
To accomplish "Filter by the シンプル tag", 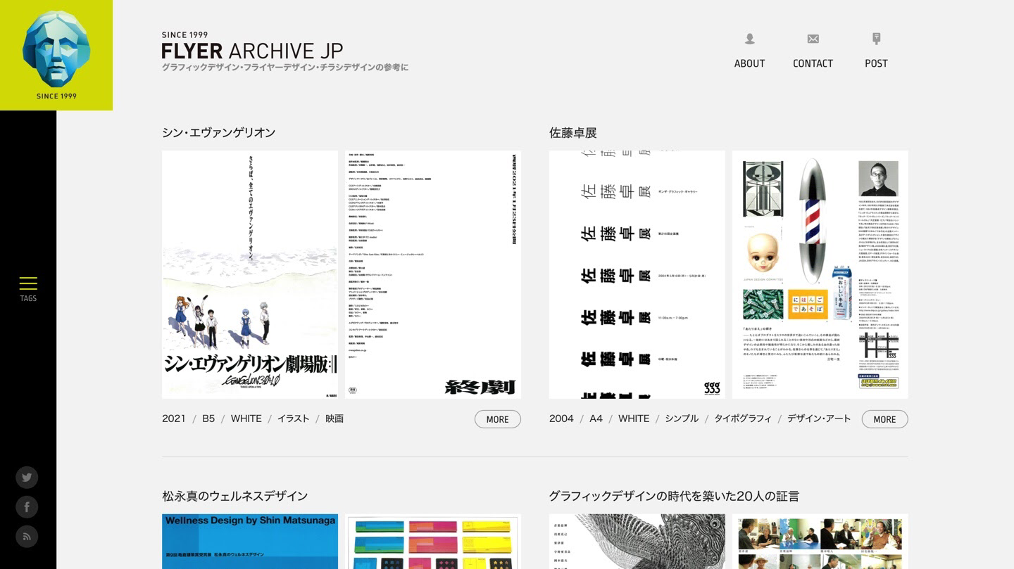I will [682, 418].
